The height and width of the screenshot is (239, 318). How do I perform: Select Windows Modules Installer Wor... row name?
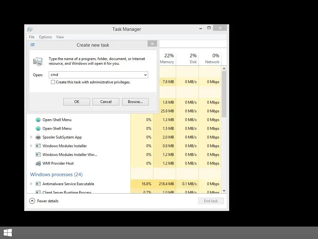(70, 155)
